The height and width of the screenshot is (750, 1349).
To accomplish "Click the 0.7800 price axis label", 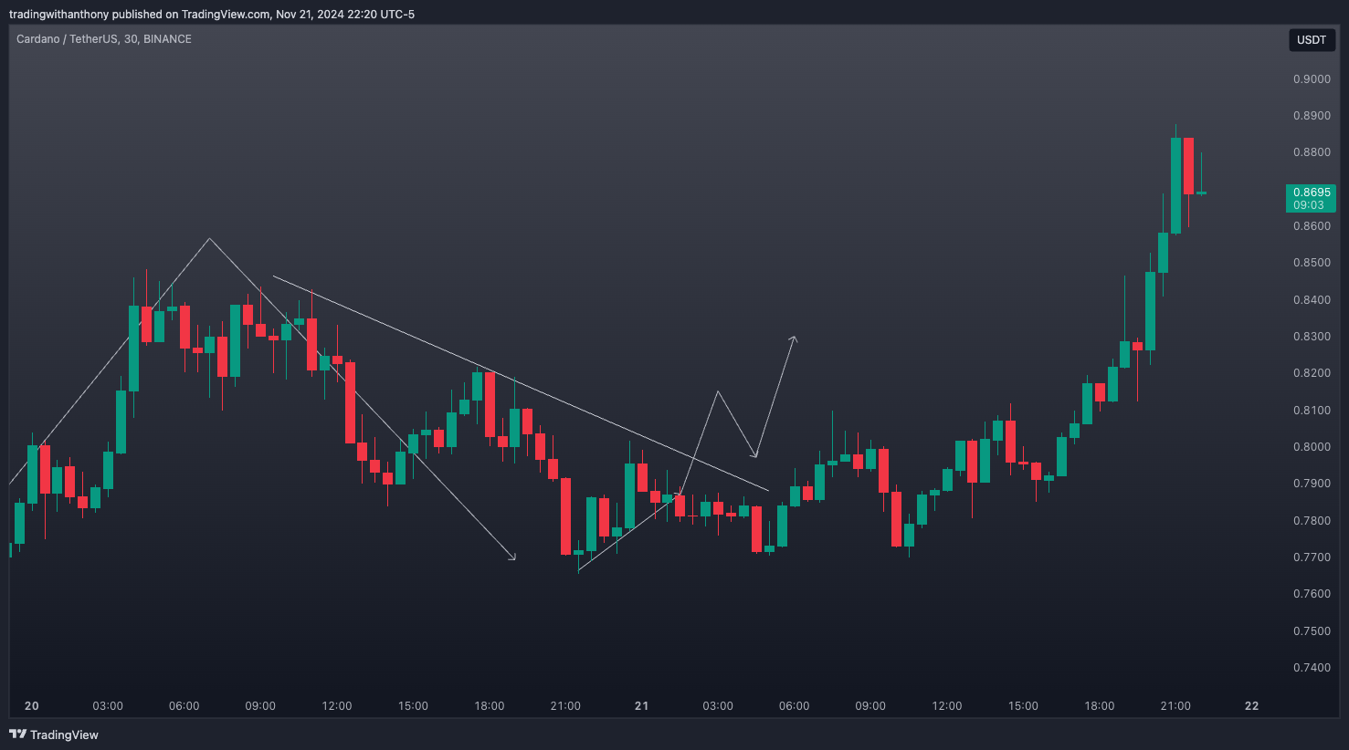I will [x=1312, y=521].
